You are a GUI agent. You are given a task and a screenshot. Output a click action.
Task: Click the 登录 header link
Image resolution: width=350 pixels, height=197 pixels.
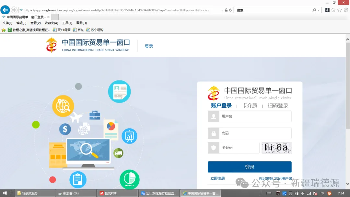tap(149, 46)
